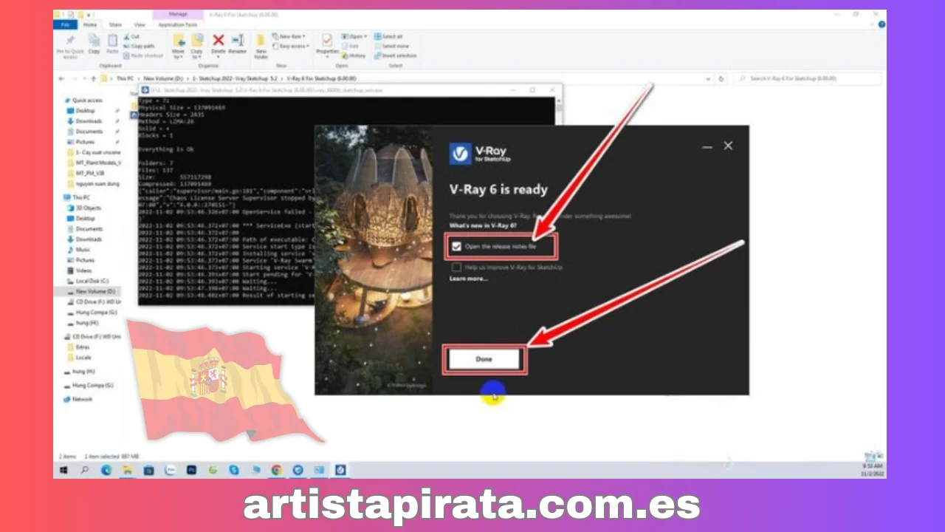The height and width of the screenshot is (532, 945).
Task: Create a New folder from ribbon
Action: click(261, 44)
